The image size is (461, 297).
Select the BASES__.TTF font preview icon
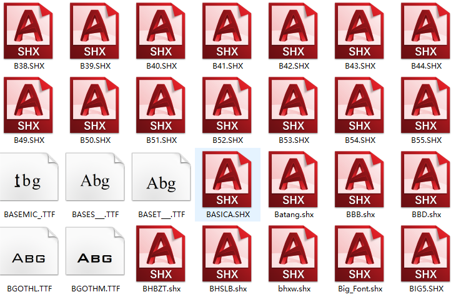(x=95, y=177)
